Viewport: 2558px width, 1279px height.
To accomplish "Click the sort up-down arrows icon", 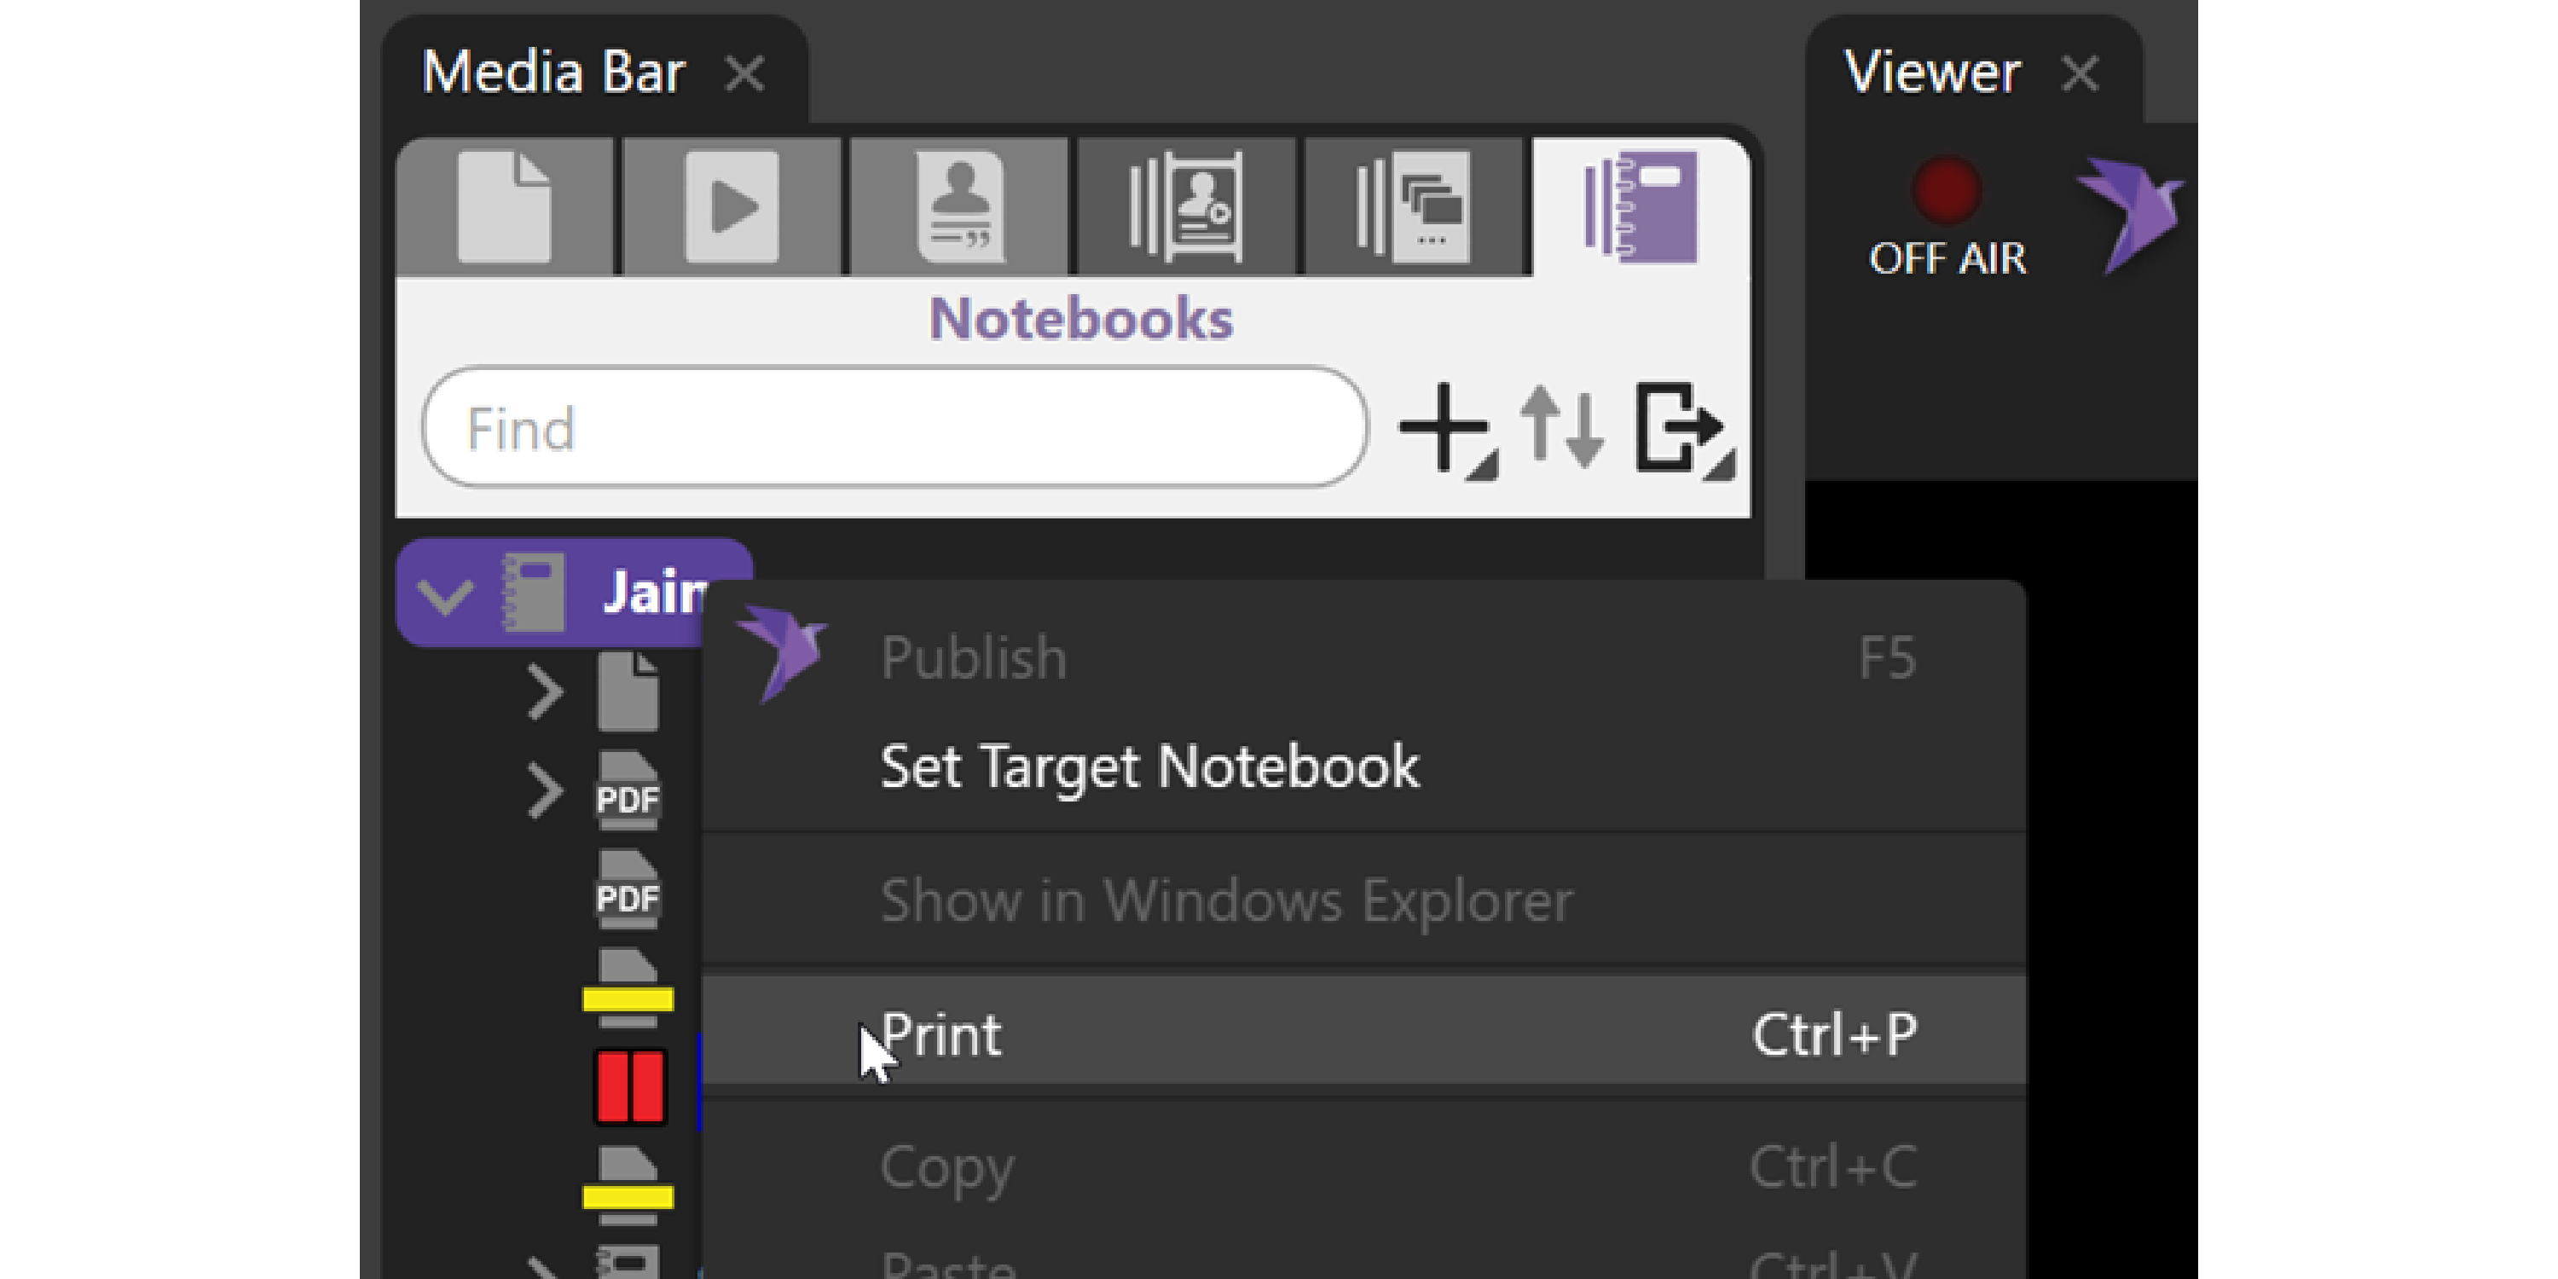I will pyautogui.click(x=1562, y=429).
